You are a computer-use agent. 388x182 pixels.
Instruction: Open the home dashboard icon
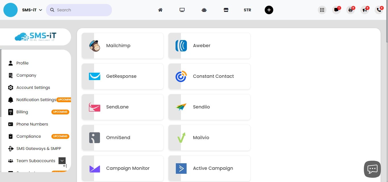click(x=160, y=10)
